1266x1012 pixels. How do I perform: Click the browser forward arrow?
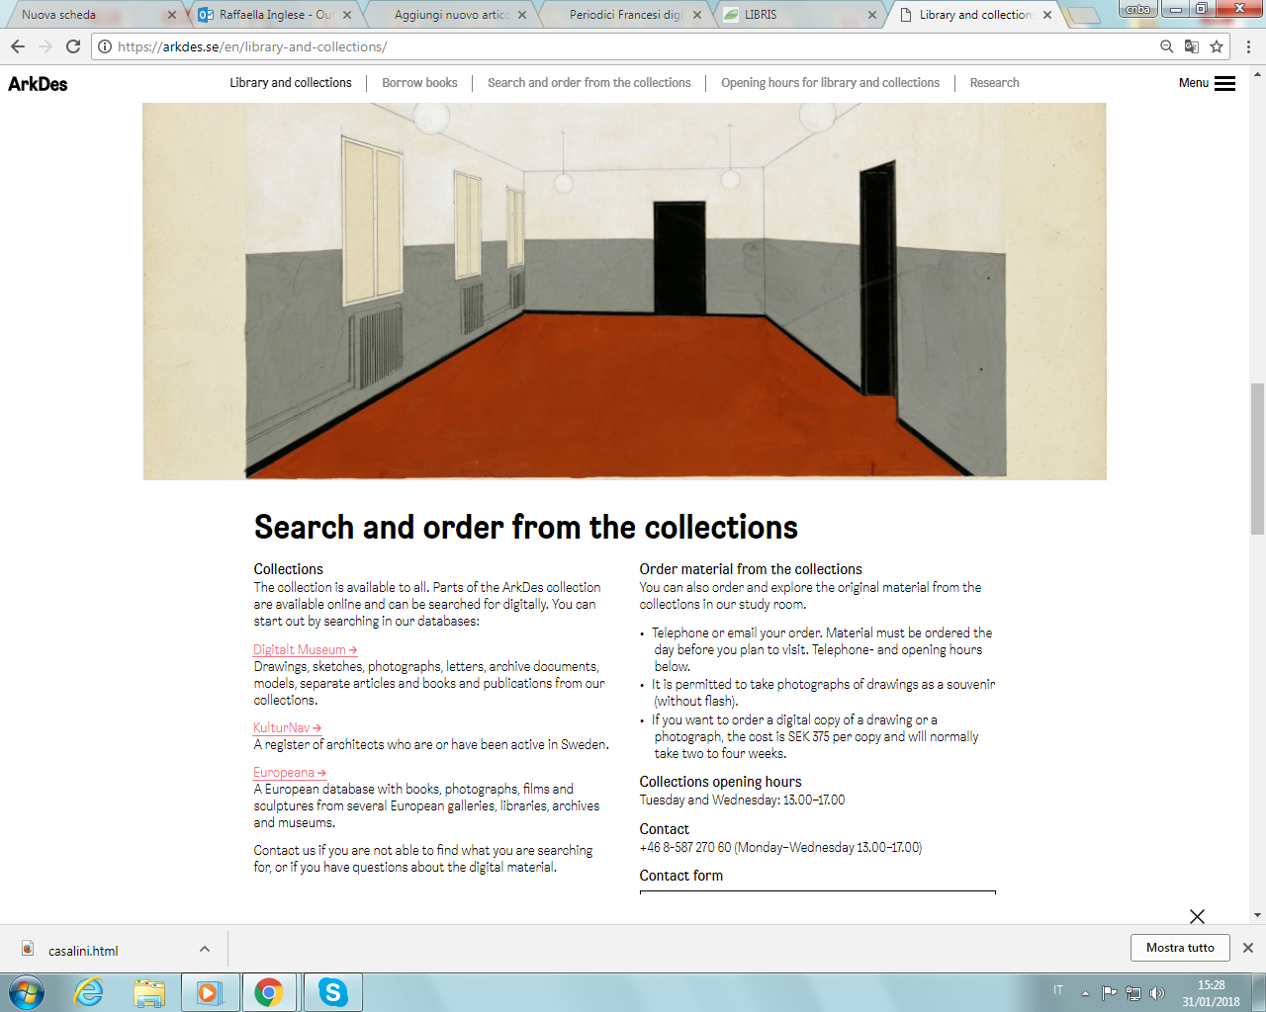click(45, 46)
